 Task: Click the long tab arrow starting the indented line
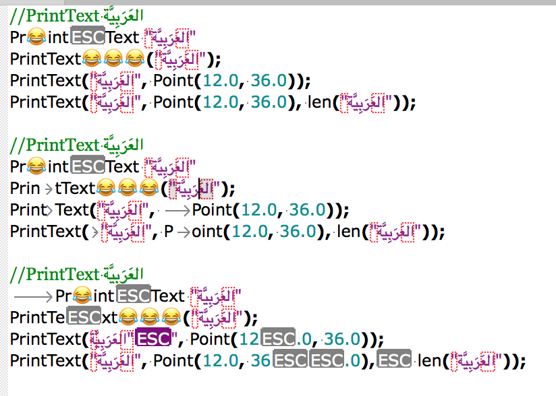click(x=32, y=296)
